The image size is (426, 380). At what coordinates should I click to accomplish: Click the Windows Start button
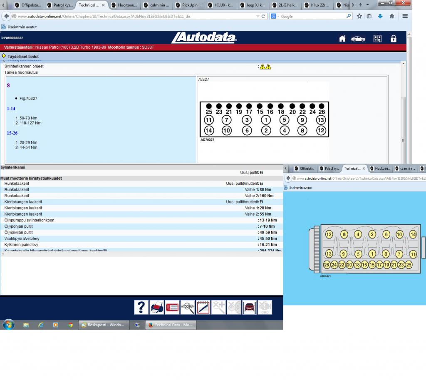pos(8,325)
